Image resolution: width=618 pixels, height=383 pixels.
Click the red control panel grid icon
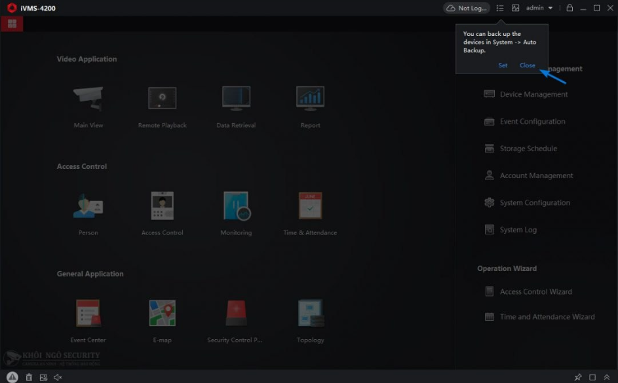(x=12, y=24)
